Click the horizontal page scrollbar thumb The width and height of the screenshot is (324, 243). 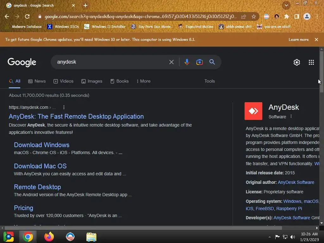(143, 228)
